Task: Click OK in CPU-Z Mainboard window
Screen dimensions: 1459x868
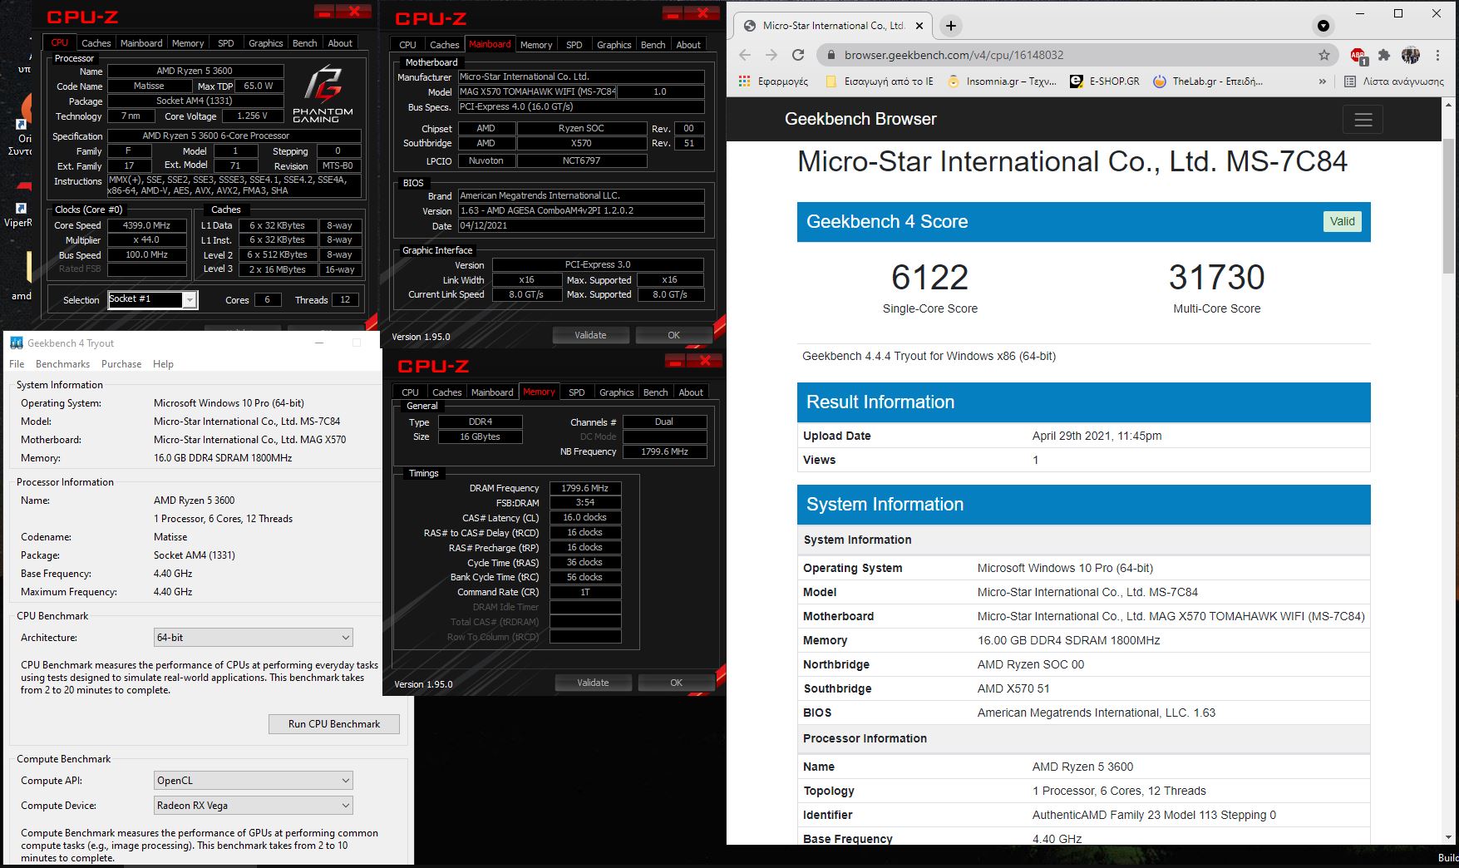Action: click(x=673, y=335)
